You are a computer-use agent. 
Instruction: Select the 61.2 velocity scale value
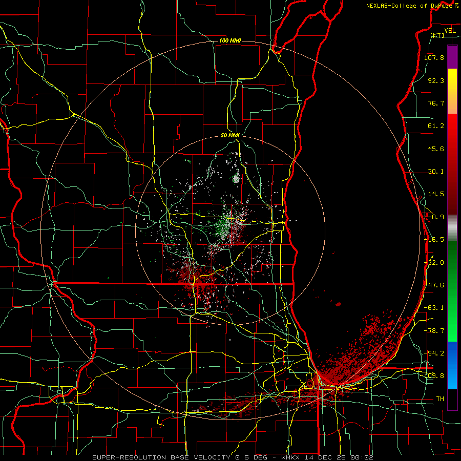click(x=436, y=126)
